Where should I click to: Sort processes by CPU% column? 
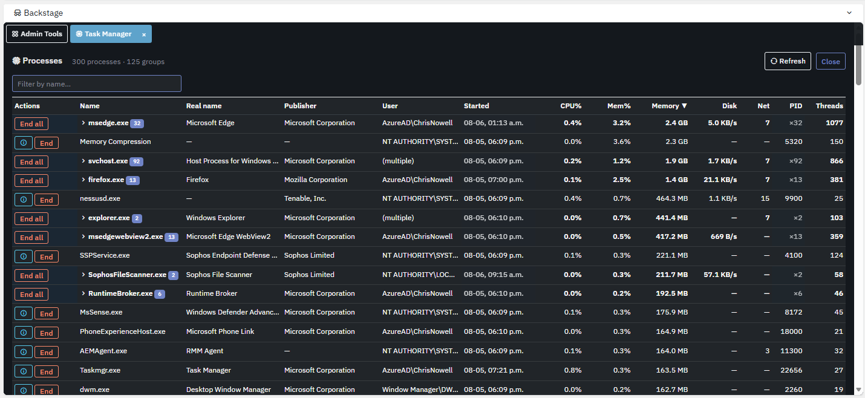(570, 106)
